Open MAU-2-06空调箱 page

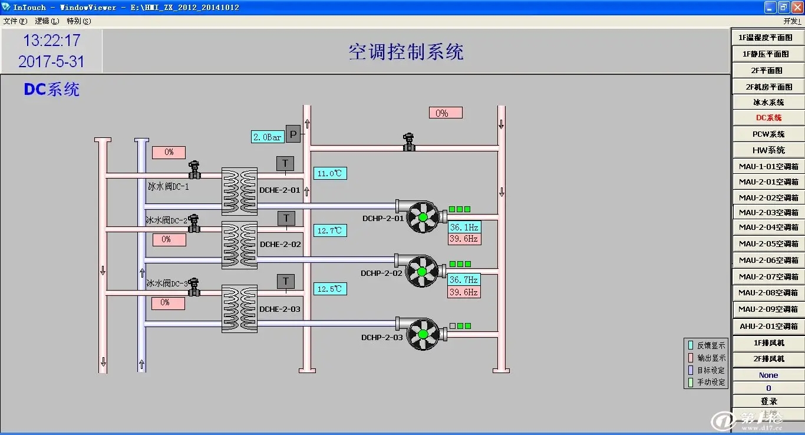[768, 260]
